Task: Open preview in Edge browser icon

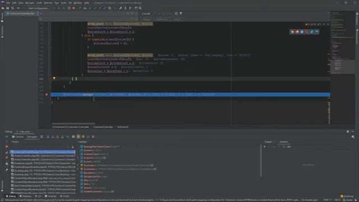Action: tap(316, 32)
